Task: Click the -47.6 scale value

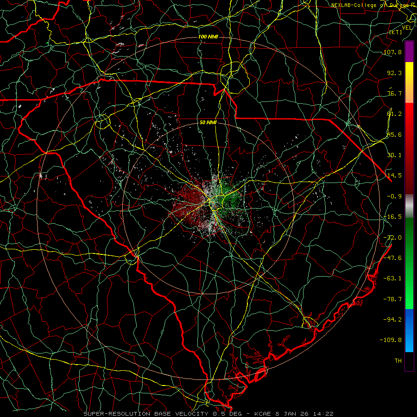Action: pos(392,258)
